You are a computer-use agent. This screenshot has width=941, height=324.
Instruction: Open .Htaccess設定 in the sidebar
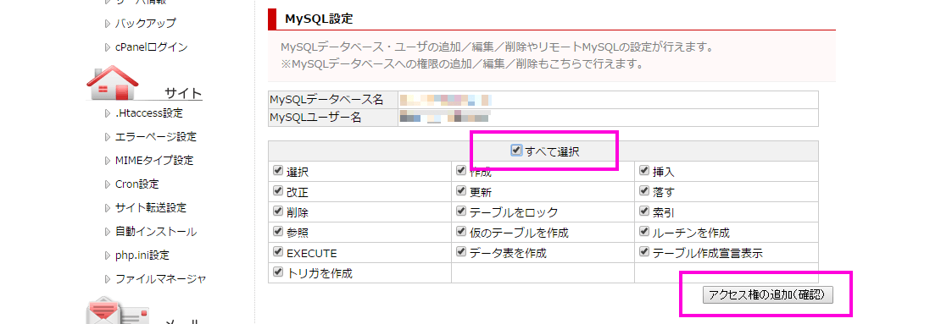tap(149, 113)
